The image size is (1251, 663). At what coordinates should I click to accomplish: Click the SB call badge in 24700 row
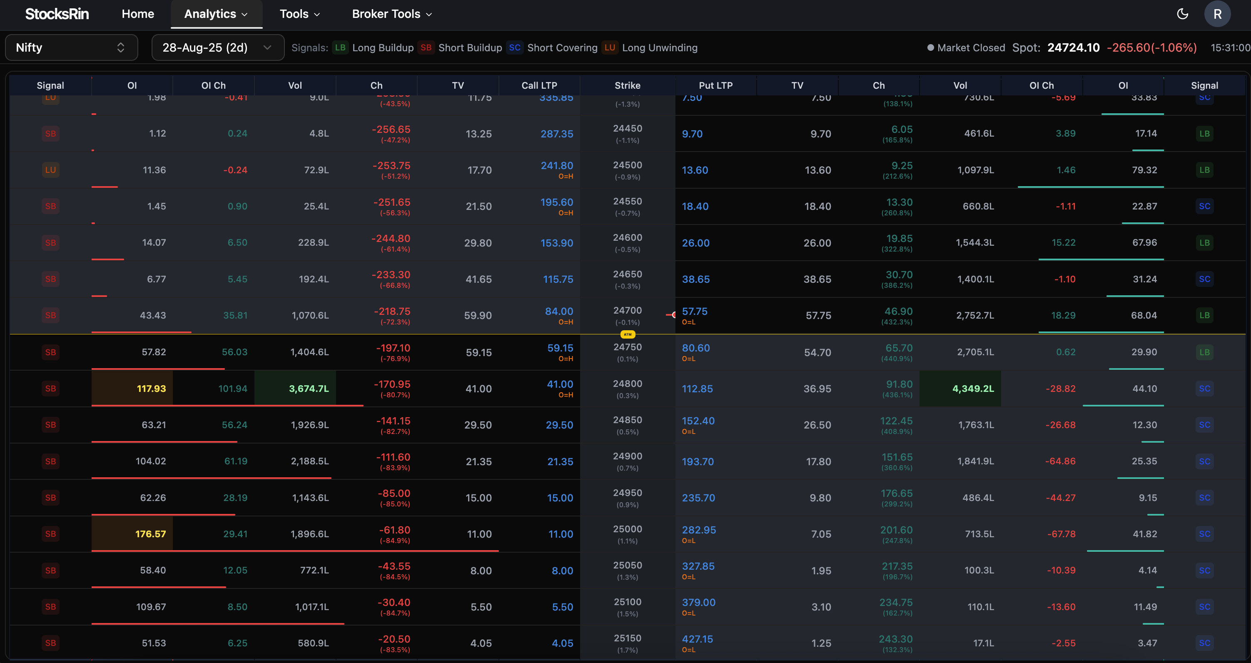point(50,315)
